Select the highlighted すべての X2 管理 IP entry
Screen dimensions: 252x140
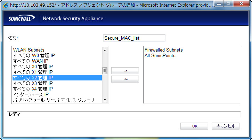click(x=57, y=78)
